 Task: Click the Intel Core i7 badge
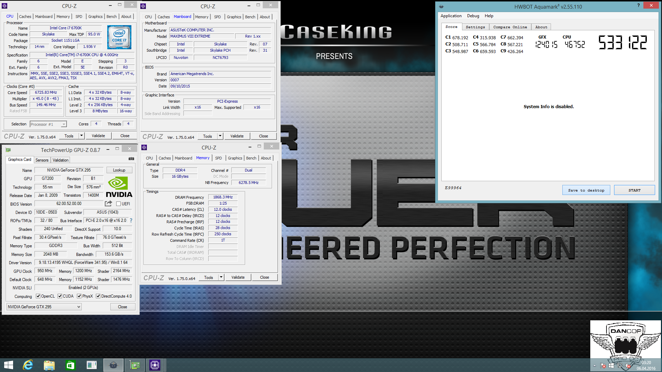click(119, 37)
